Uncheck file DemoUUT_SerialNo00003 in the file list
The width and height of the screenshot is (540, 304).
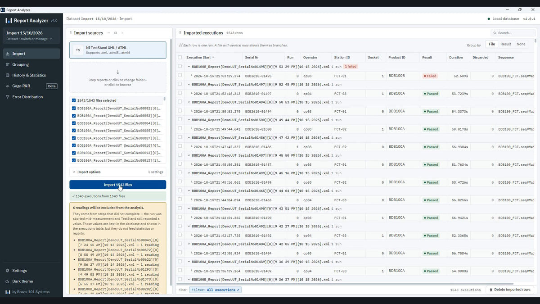point(74,116)
